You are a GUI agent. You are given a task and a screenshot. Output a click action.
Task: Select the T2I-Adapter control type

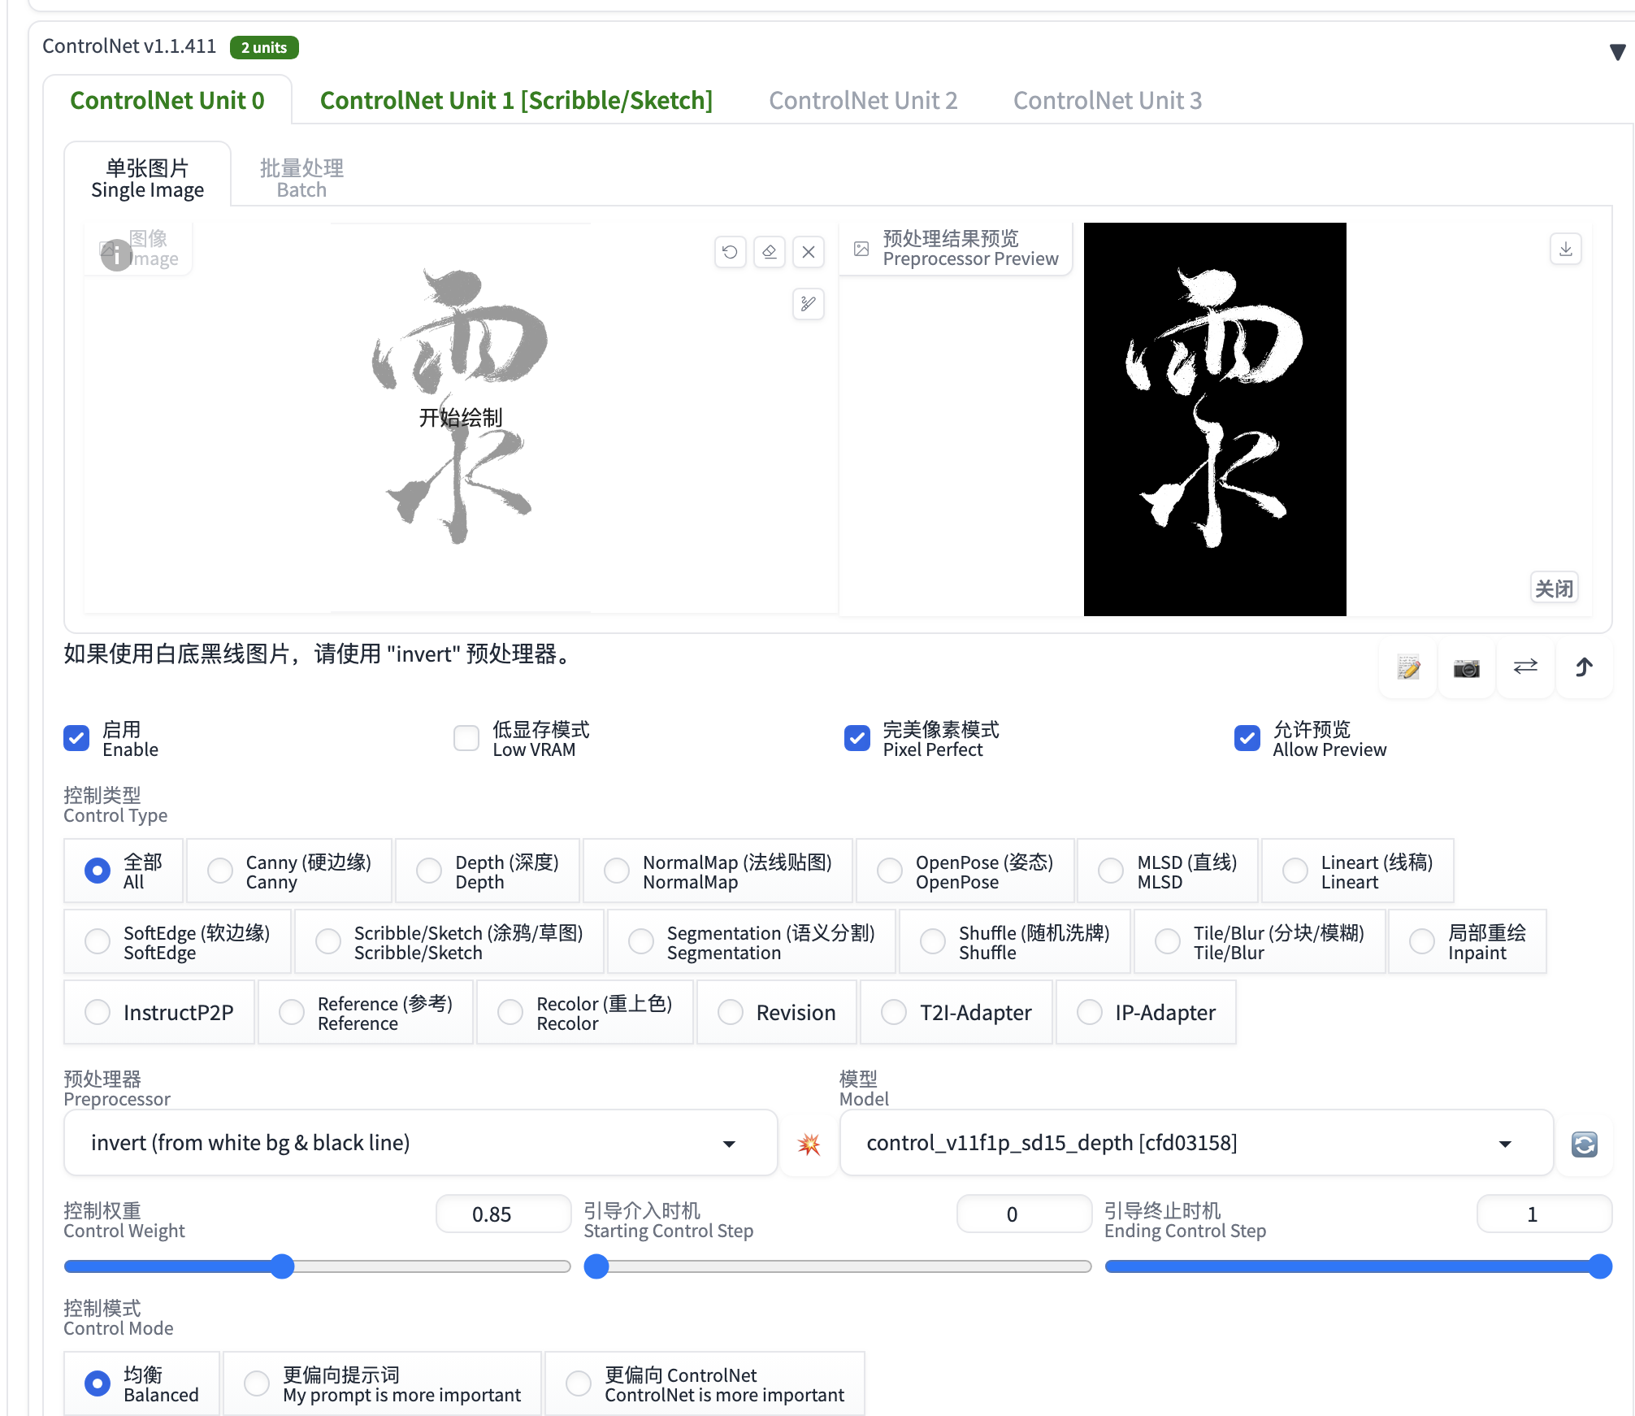pos(956,1012)
